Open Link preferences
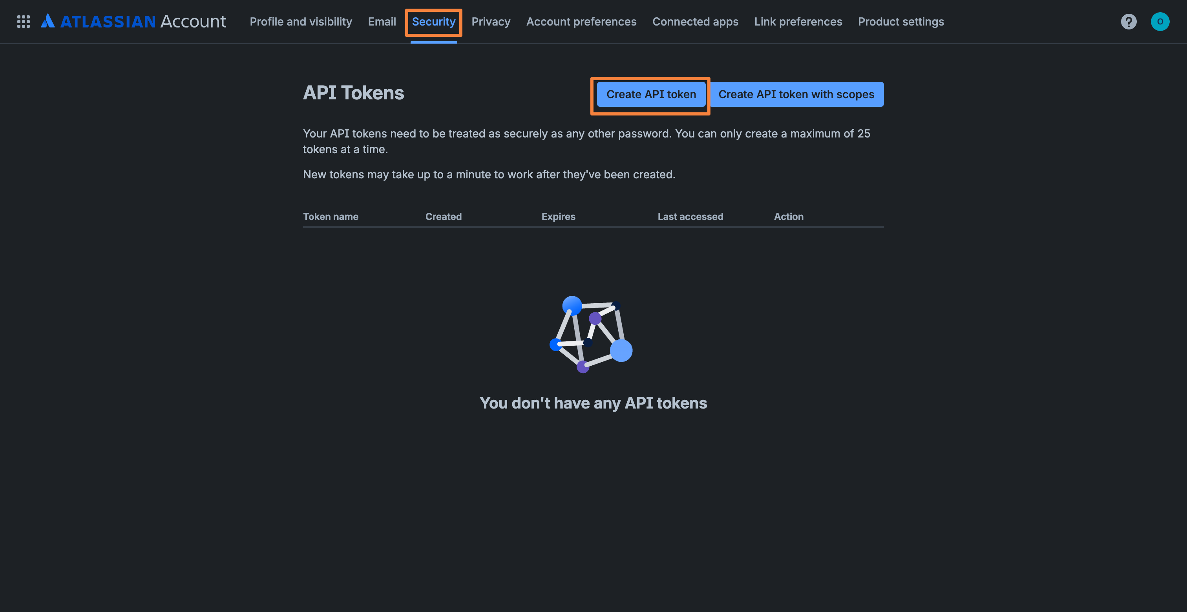The height and width of the screenshot is (612, 1187). point(798,21)
